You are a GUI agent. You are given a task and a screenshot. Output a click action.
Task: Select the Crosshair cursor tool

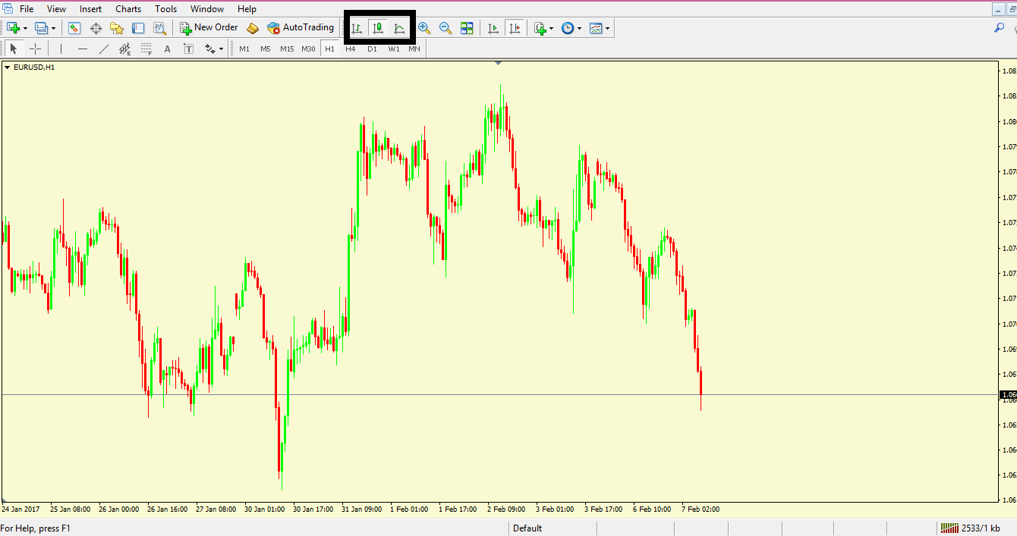pyautogui.click(x=35, y=48)
